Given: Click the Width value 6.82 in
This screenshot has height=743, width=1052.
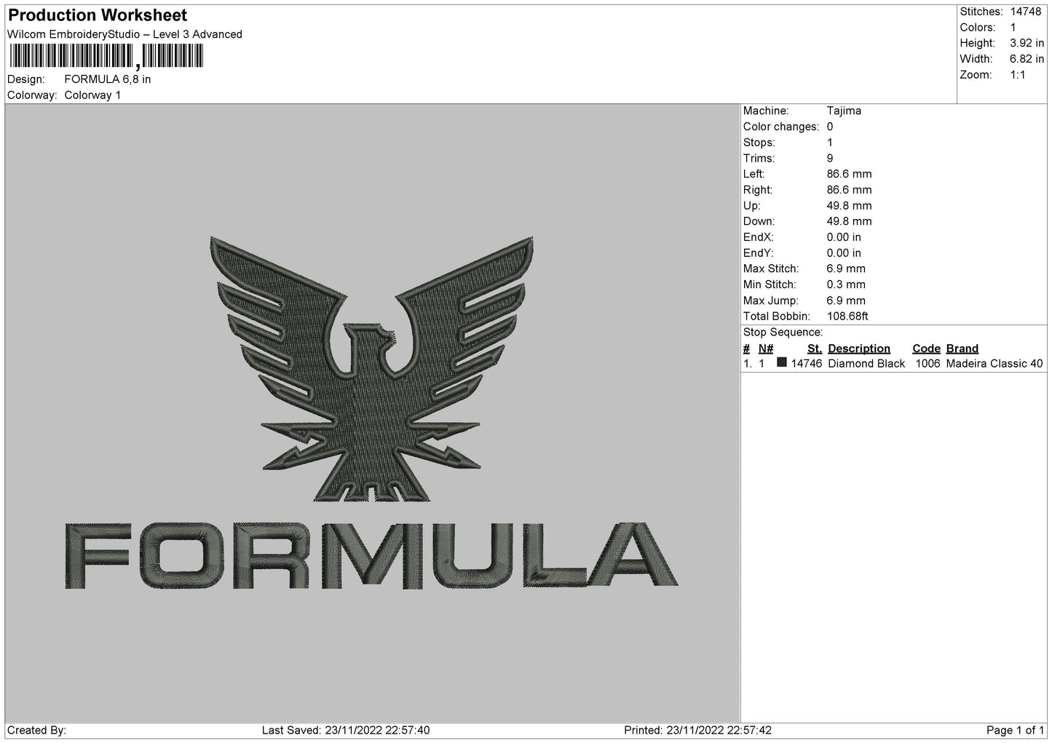Looking at the screenshot, I should click(x=1027, y=59).
